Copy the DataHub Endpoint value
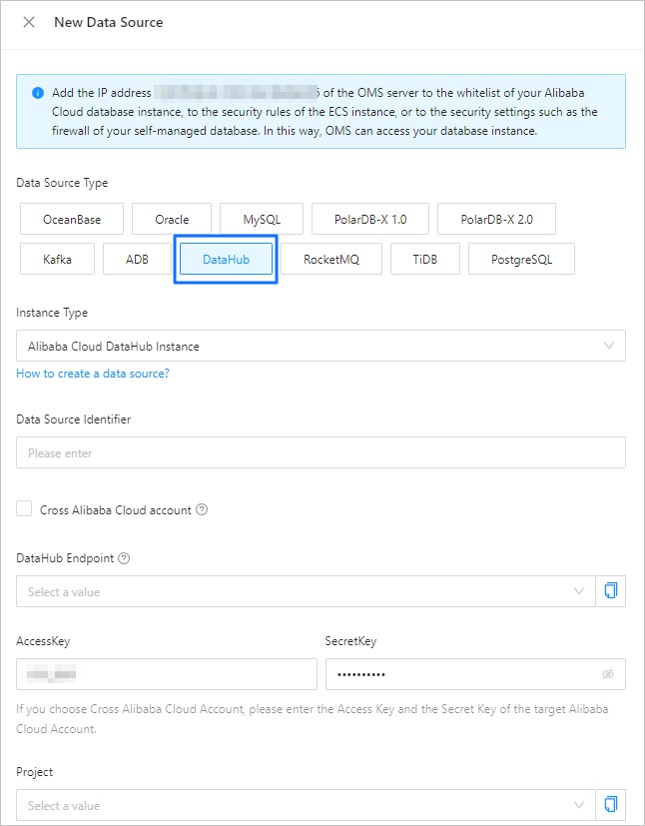645x826 pixels. click(611, 591)
